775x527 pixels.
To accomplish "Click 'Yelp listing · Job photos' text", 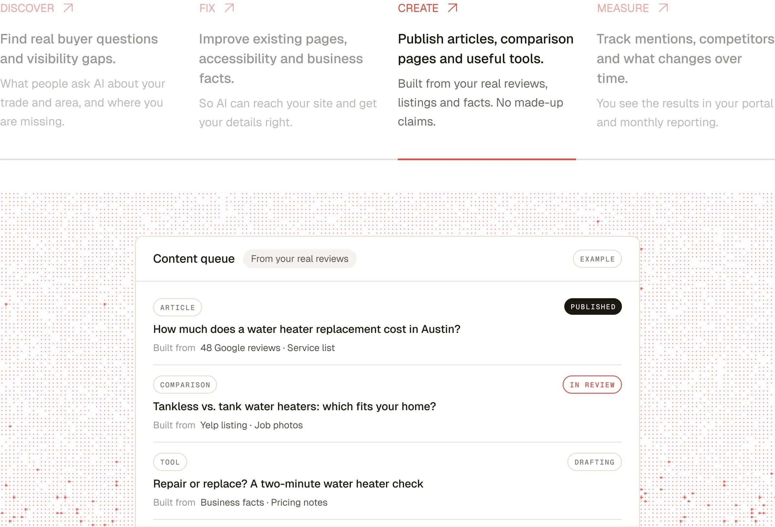I will [x=252, y=425].
